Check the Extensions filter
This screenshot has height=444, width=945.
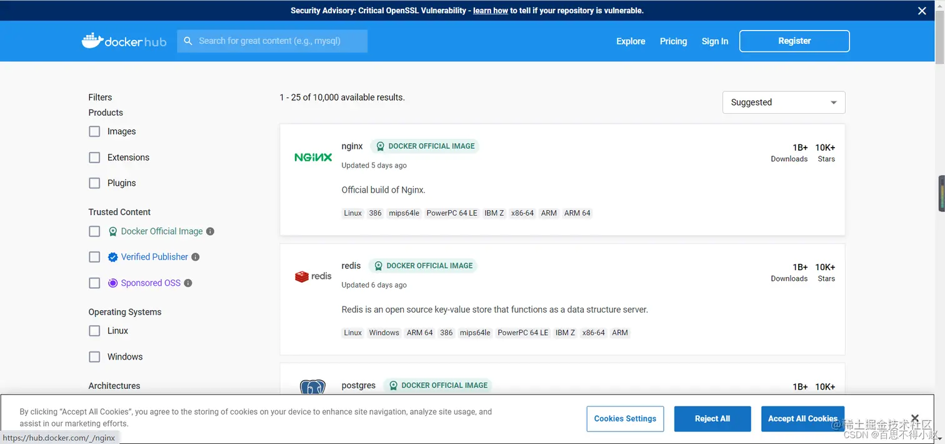(94, 158)
